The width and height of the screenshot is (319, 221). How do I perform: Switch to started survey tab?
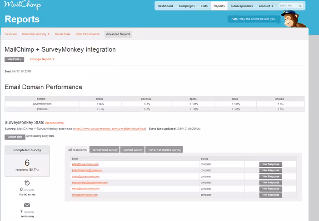coord(133,149)
